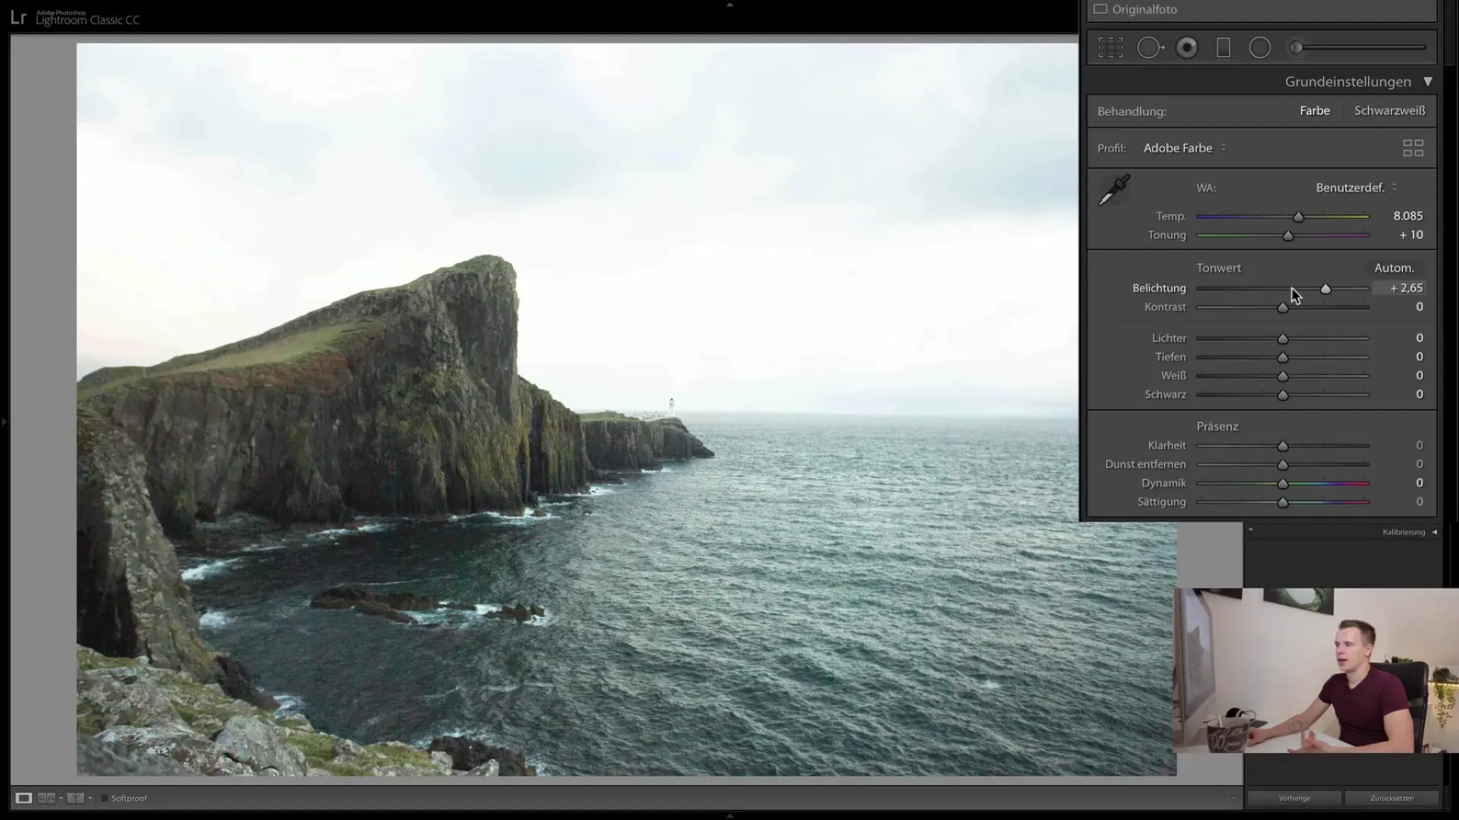Select the Crop Overlay tool

pos(1110,48)
